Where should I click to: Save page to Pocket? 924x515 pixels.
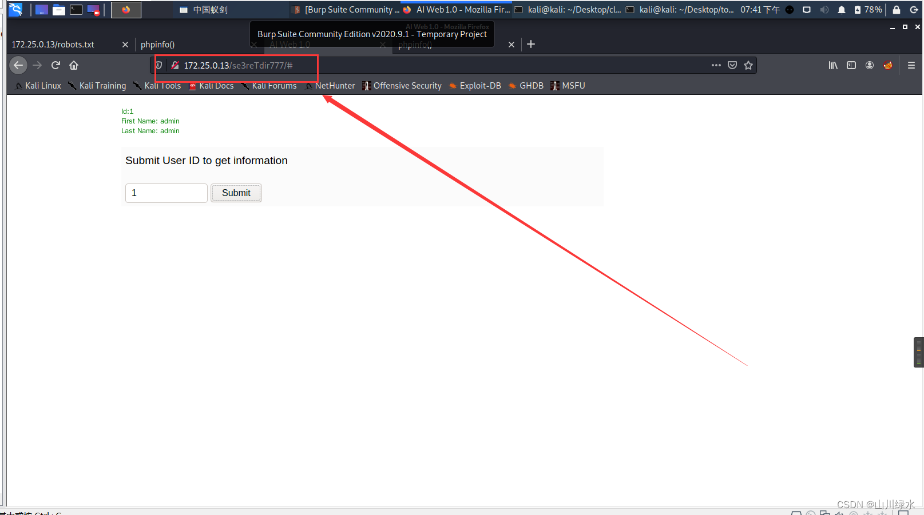(732, 65)
